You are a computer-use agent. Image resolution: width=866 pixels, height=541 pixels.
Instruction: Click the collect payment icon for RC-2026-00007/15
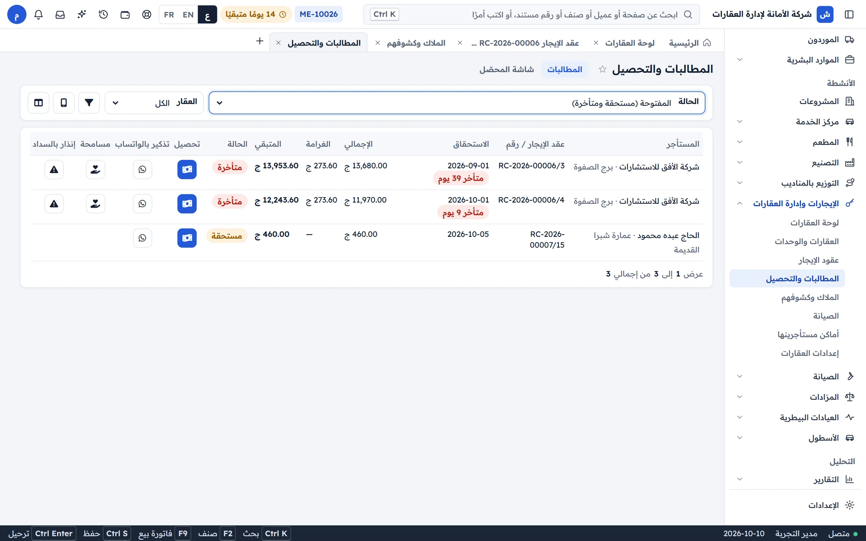click(x=187, y=238)
